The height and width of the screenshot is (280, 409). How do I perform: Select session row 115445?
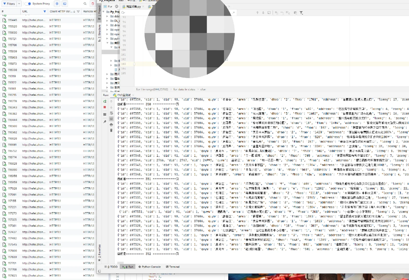point(48,20)
